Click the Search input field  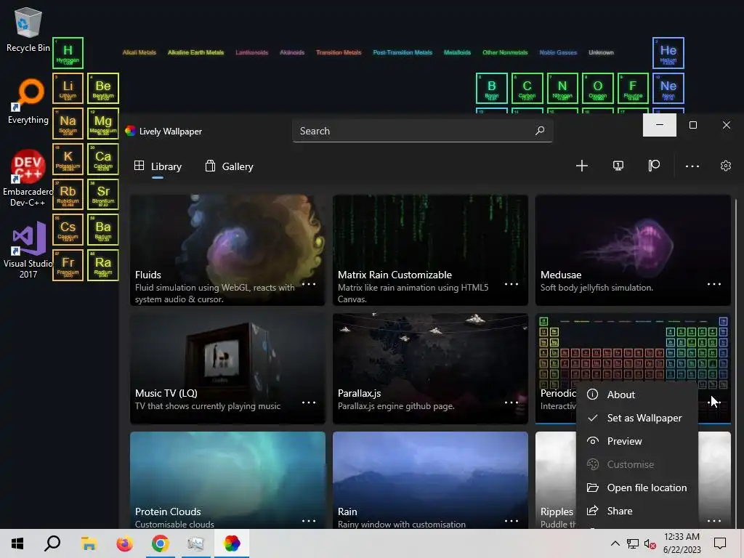(422, 131)
